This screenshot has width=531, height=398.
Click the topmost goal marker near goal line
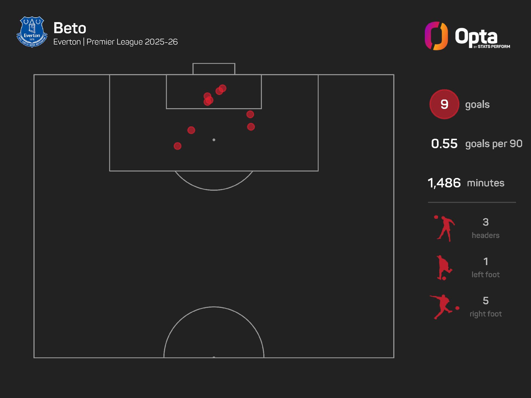[x=223, y=88]
